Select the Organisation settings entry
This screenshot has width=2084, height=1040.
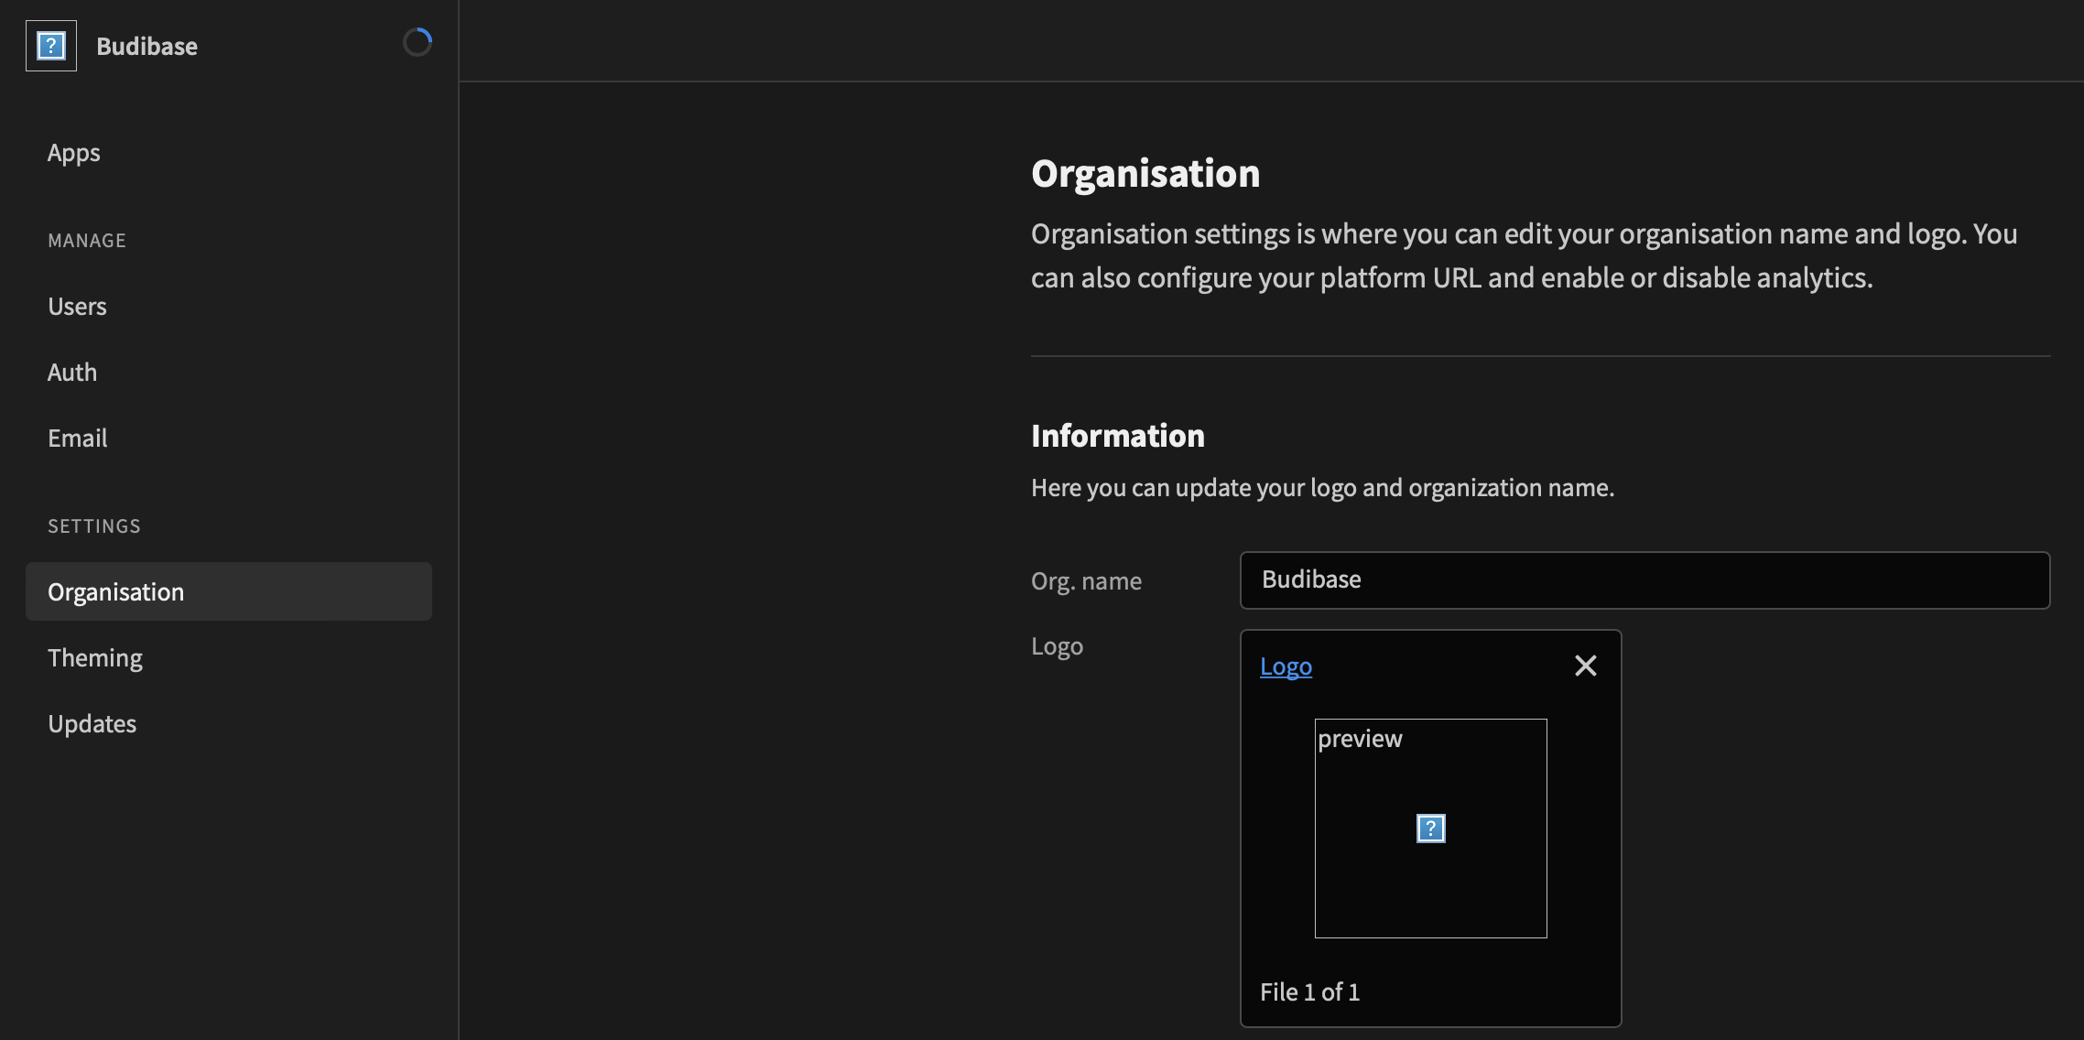[116, 591]
